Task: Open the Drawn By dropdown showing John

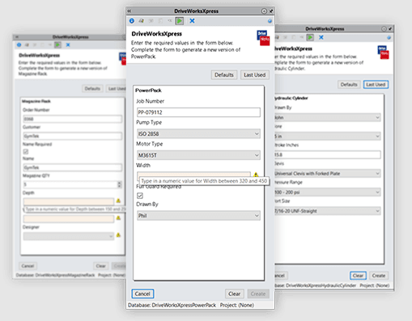Action: coord(328,117)
